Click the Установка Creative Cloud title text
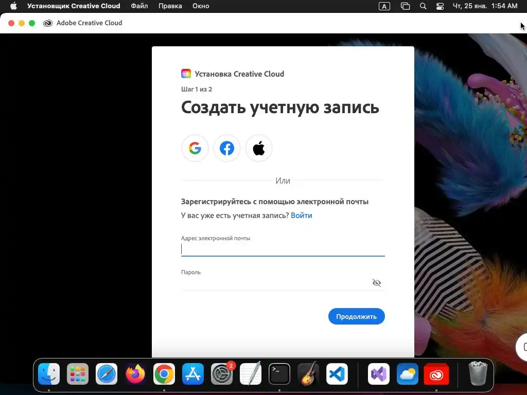This screenshot has width=527, height=395. pyautogui.click(x=239, y=74)
